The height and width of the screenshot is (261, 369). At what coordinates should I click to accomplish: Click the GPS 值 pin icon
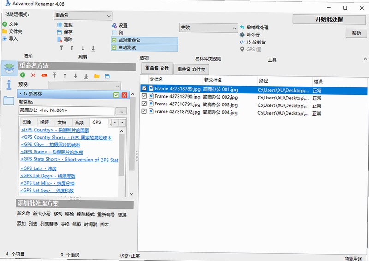242,49
